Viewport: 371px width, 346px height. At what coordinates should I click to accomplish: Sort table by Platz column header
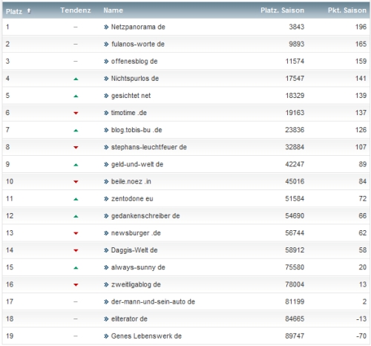click(x=14, y=11)
